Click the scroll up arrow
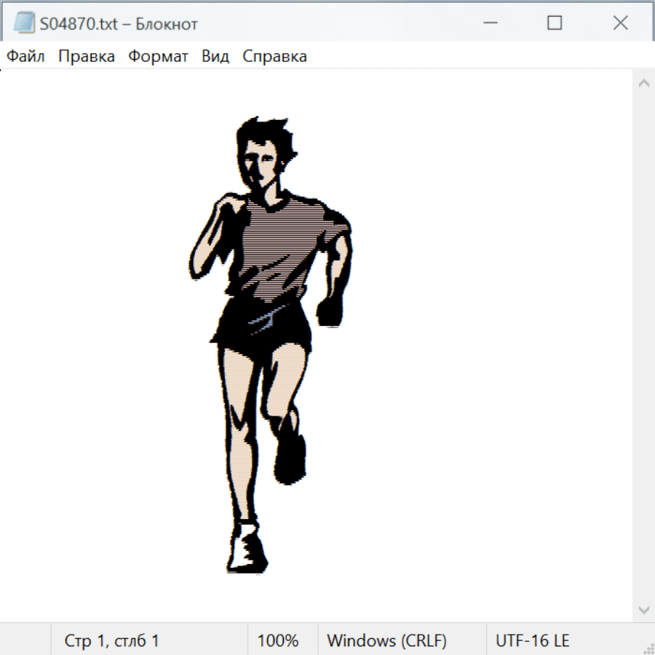 [643, 83]
